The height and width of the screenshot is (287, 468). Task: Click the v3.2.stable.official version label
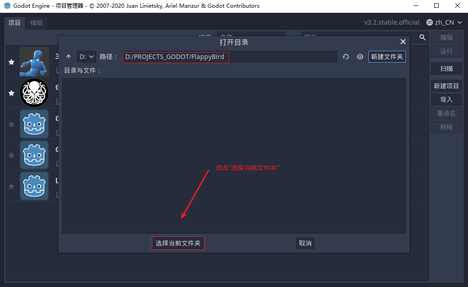point(392,22)
